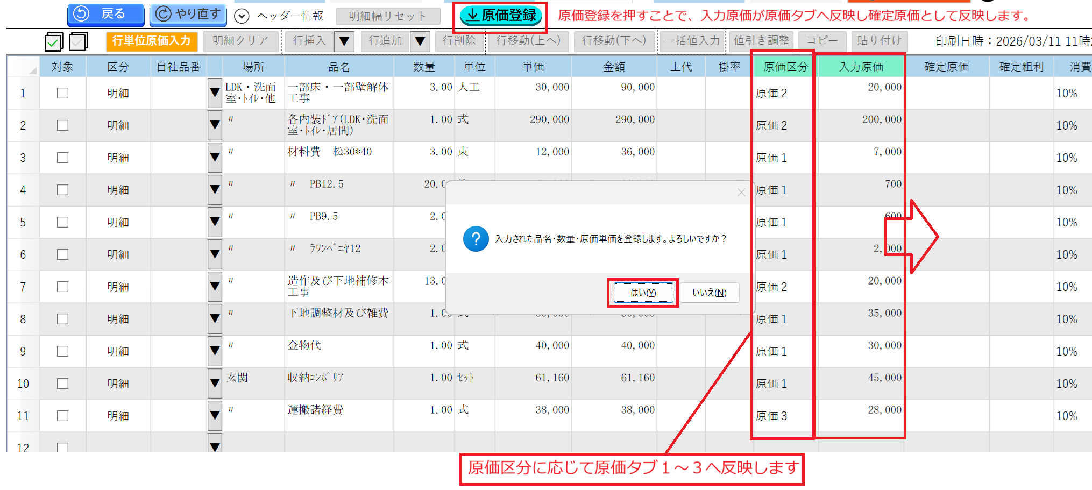This screenshot has height=490, width=1092.
Task: Enable the 対象 checkbox on row 10
Action: tap(63, 384)
